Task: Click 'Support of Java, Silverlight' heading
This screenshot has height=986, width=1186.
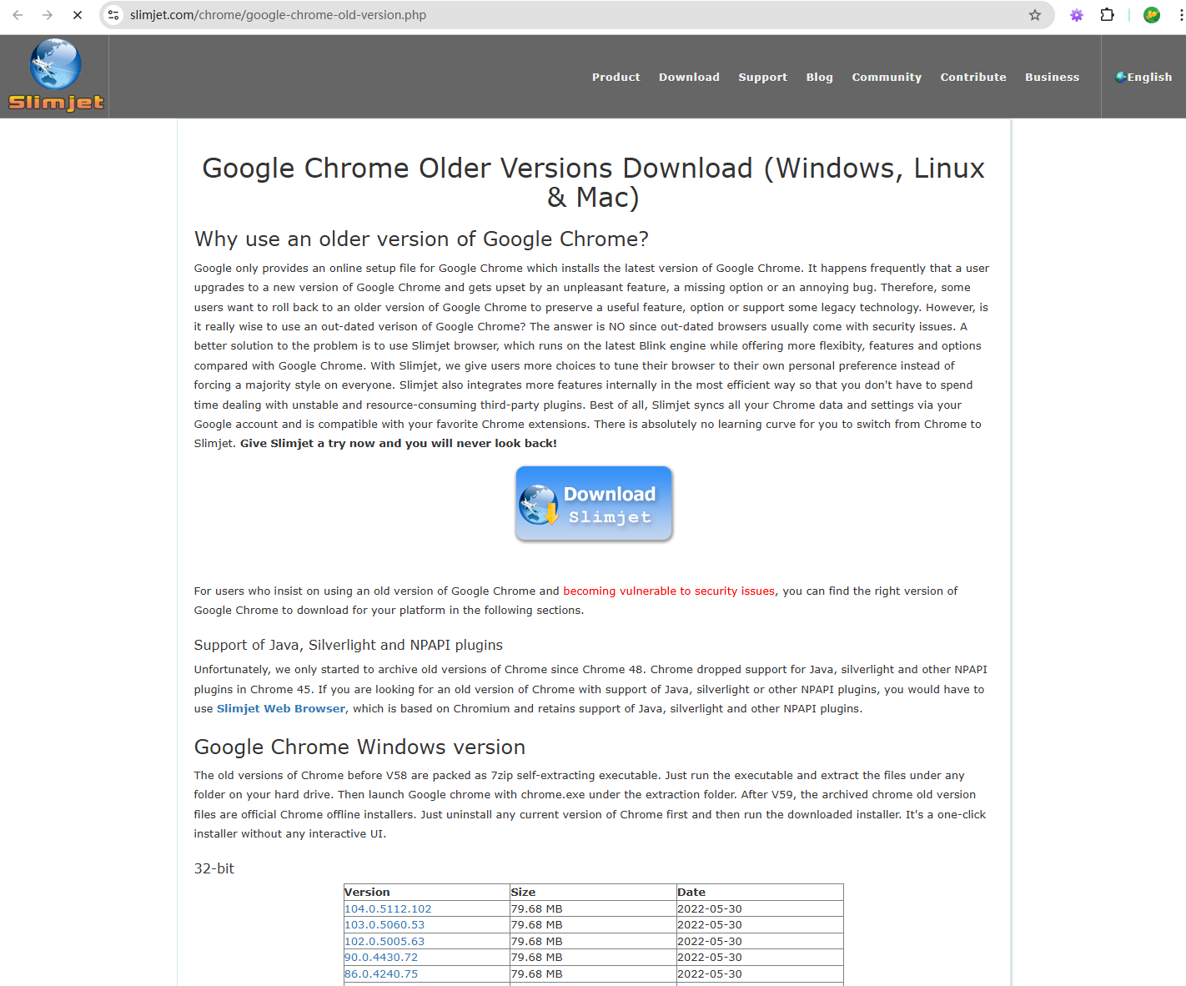Action: (x=349, y=646)
